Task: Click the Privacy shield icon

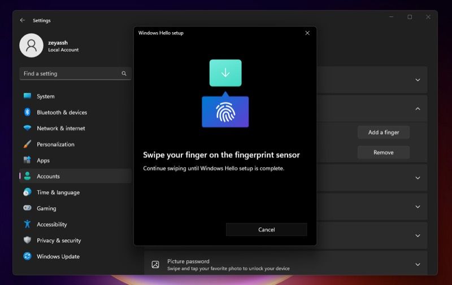Action: [x=27, y=240]
